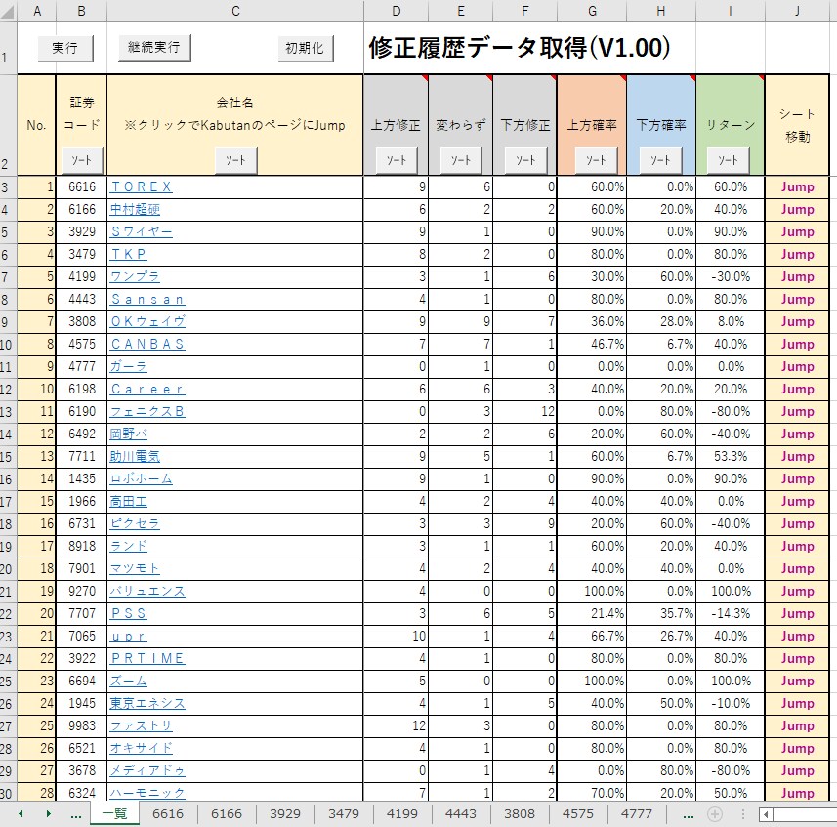Image resolution: width=837 pixels, height=827 pixels.
Task: Select the シート移動 header cell
Action: (x=798, y=125)
